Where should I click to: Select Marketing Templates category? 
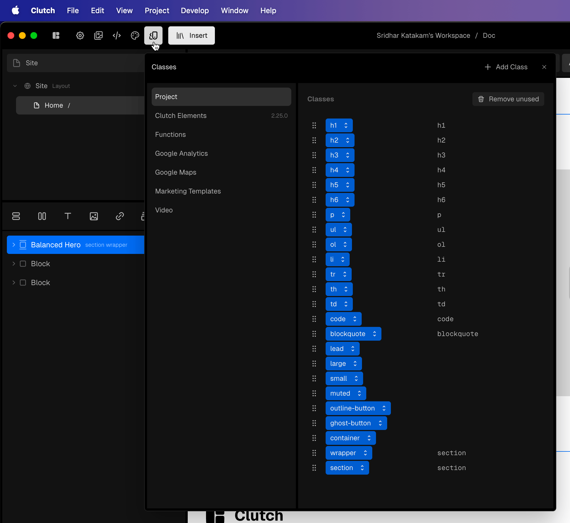click(221, 191)
